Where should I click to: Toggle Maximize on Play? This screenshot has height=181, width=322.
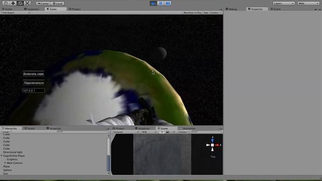pyautogui.click(x=192, y=13)
